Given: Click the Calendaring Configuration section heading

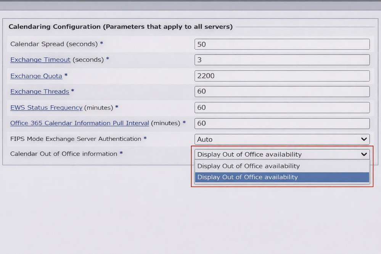Looking at the screenshot, I should [121, 27].
